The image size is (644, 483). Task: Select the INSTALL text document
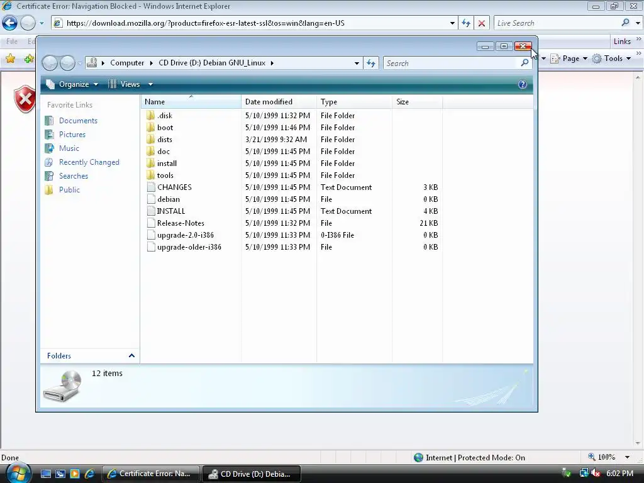pyautogui.click(x=171, y=211)
